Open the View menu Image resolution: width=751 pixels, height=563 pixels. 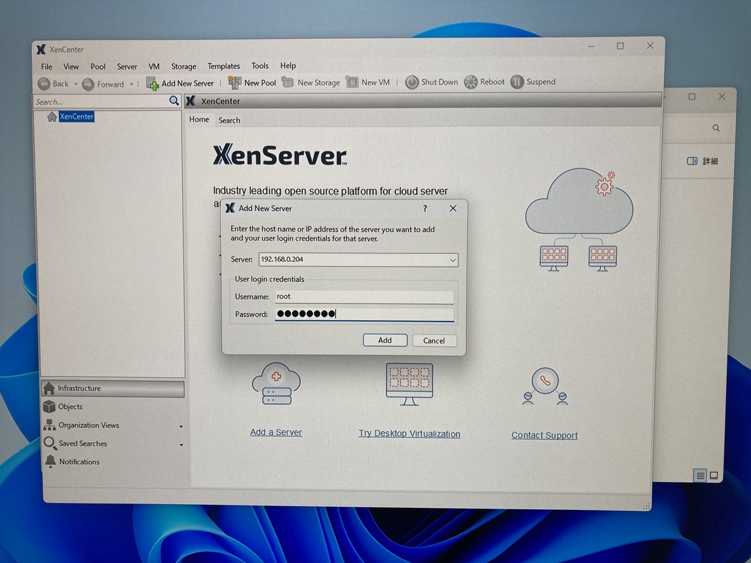(71, 66)
